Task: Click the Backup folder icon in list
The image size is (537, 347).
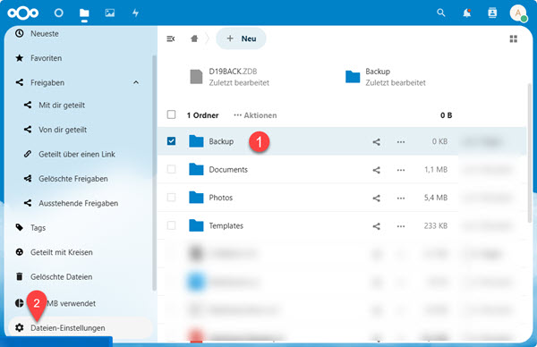Action: pyautogui.click(x=196, y=141)
